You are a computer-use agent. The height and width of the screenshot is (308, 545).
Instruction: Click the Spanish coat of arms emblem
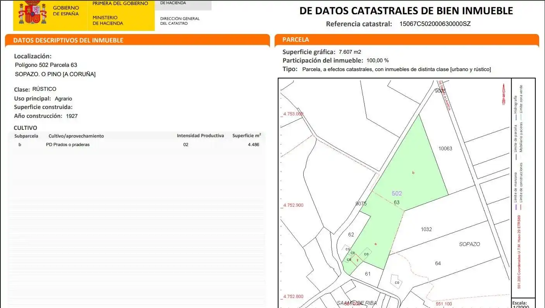(32, 13)
